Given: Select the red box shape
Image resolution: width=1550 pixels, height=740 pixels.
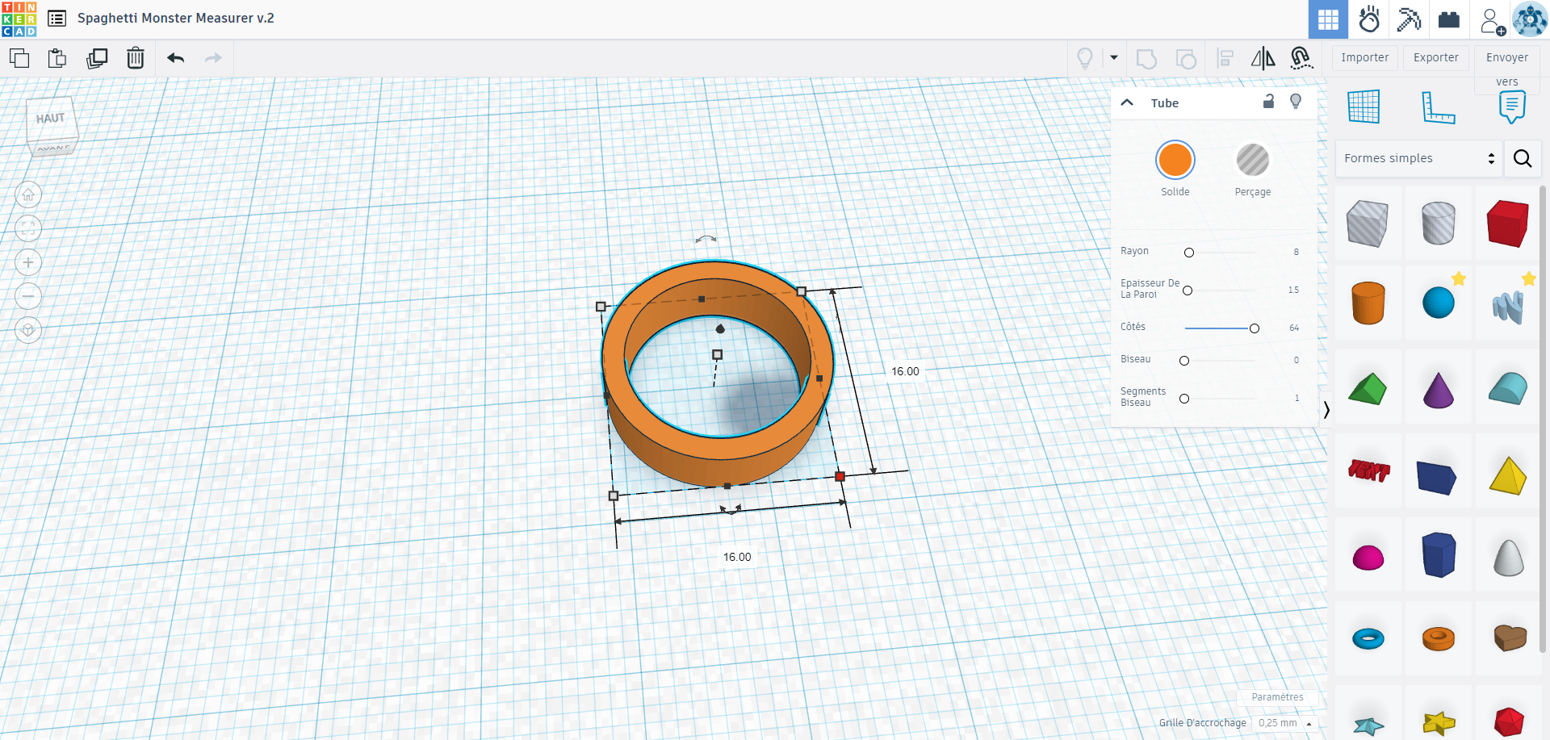Looking at the screenshot, I should (x=1507, y=224).
